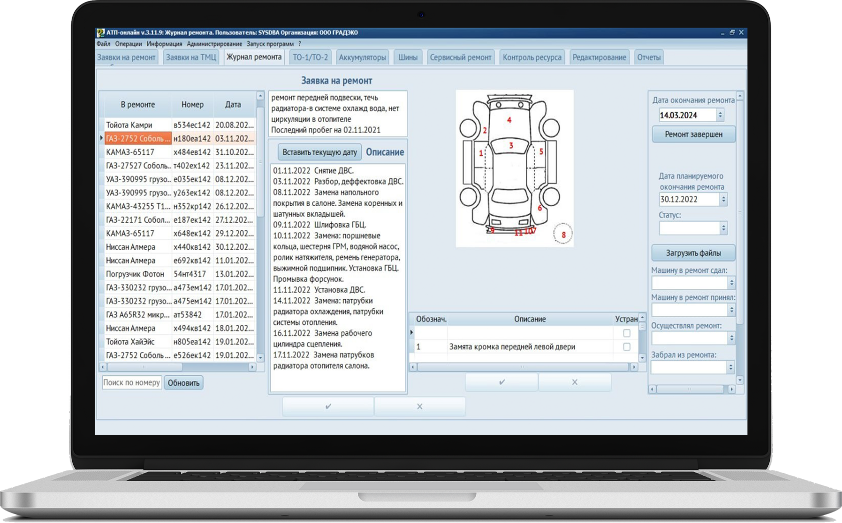This screenshot has height=523, width=842.
Task: Click the Обновить button
Action: pyautogui.click(x=183, y=383)
